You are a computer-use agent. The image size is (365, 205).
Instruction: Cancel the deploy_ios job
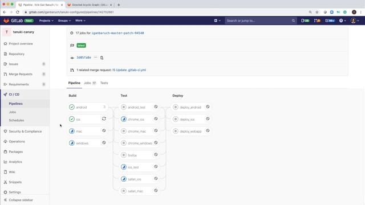[x=208, y=119]
